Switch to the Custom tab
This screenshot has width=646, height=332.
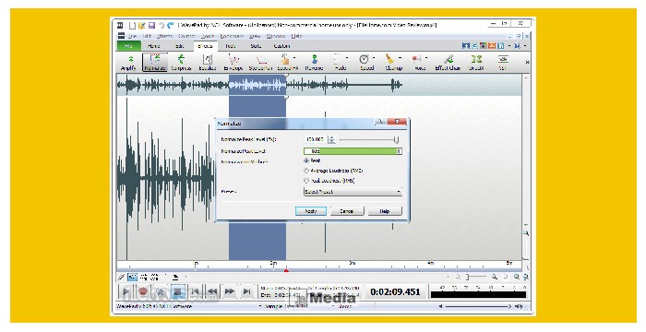tap(281, 46)
